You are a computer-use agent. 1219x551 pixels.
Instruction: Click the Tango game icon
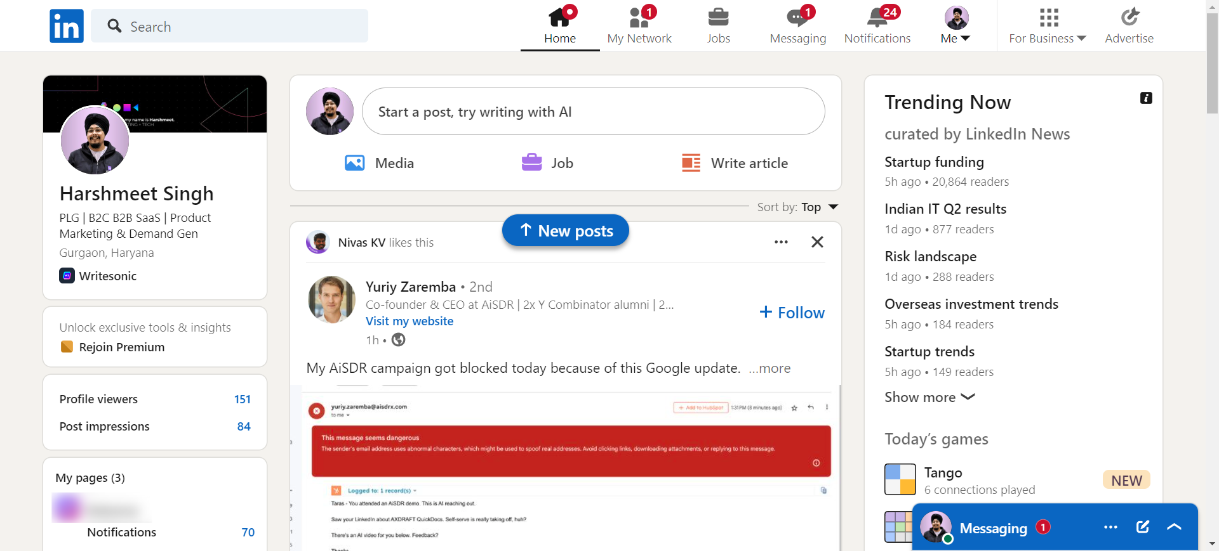[x=900, y=479]
